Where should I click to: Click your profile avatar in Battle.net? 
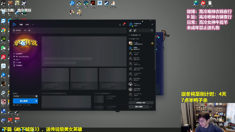(x=131, y=24)
